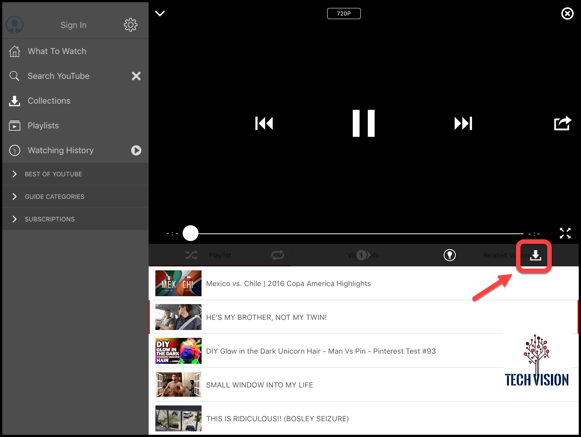The height and width of the screenshot is (437, 581).
Task: Enter fullscreen with the expand arrows icon
Action: click(565, 233)
